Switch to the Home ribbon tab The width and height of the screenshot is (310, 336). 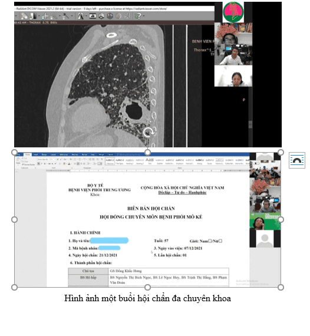point(28,154)
